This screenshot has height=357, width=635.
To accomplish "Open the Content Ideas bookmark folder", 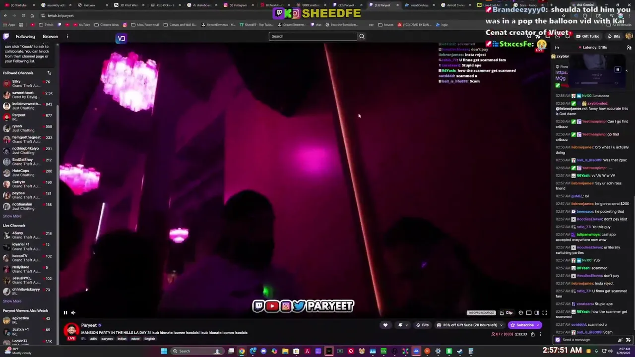I will (106, 25).
